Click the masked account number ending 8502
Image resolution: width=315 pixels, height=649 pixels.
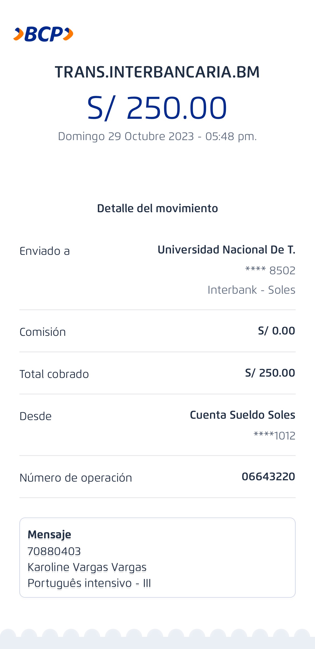[270, 270]
